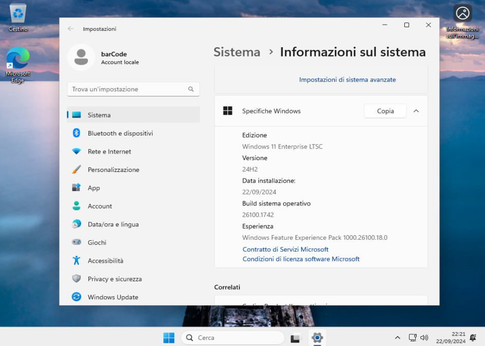Click the network tray icon

pos(413,338)
